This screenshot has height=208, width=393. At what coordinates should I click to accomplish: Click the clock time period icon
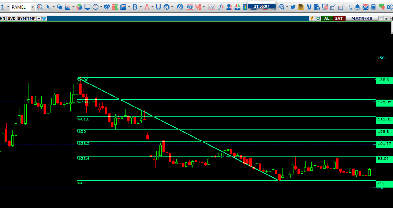[x=96, y=7]
